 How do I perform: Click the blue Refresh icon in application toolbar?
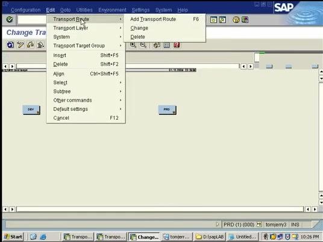tap(10, 45)
